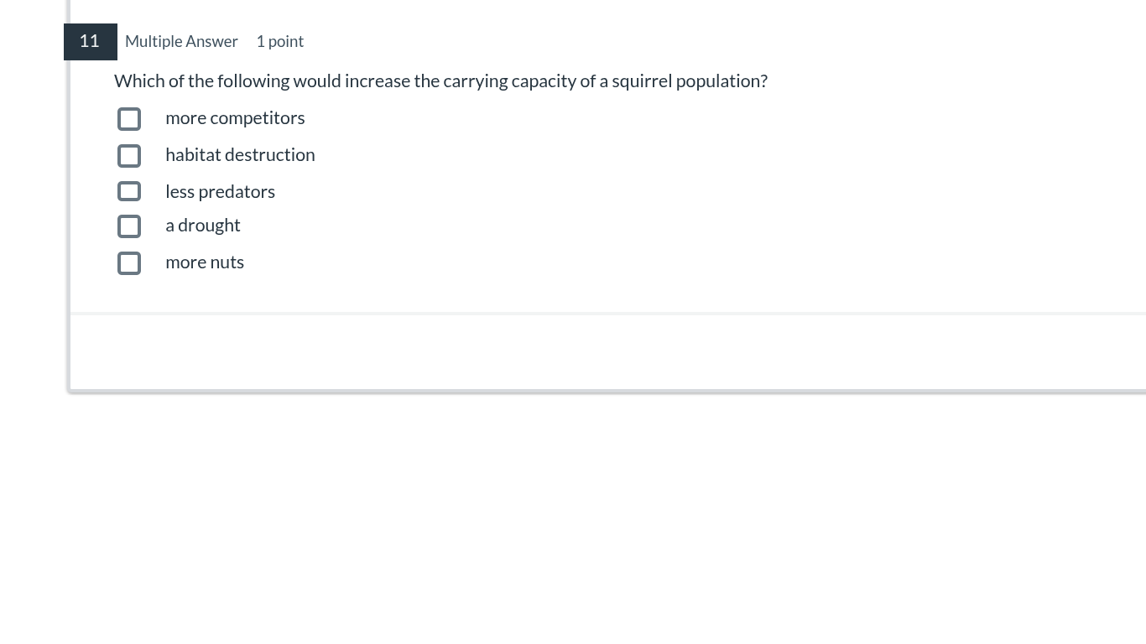
Task: Check the 'more nuts' checkbox
Action: [x=128, y=263]
